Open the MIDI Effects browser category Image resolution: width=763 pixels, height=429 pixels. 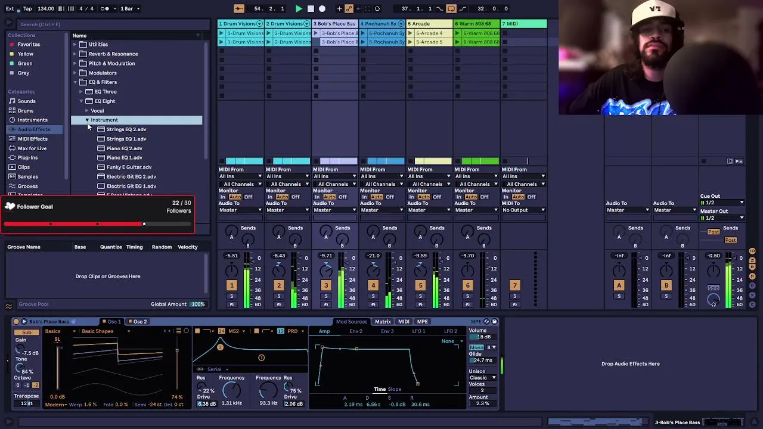32,139
